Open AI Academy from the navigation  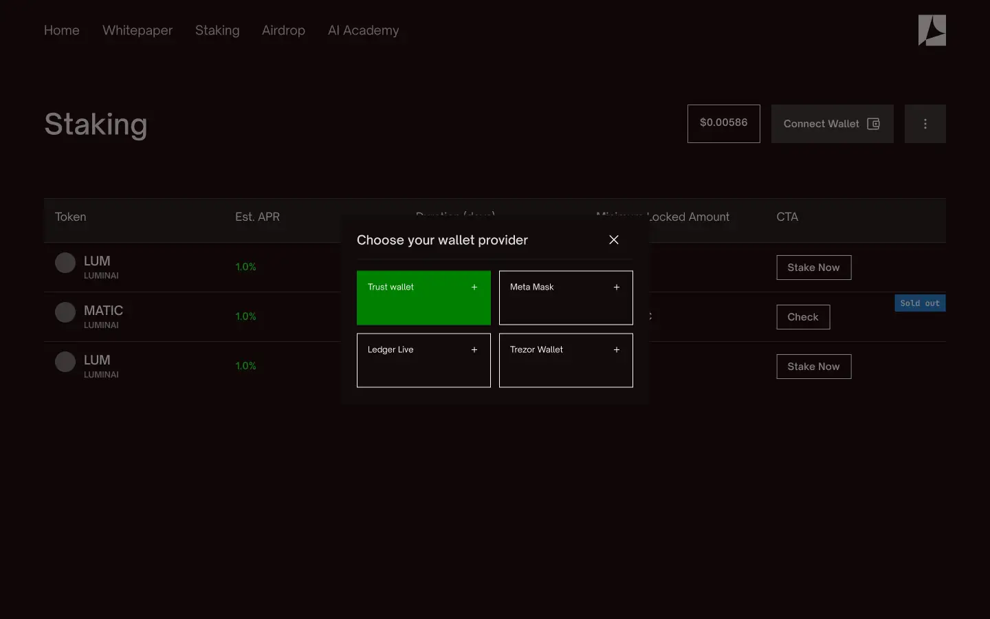pyautogui.click(x=363, y=30)
